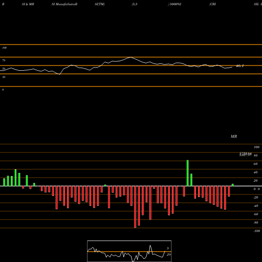Viewport: 262px width, 262px height.
Task: Click the tallest green histogram bar
Action: (188, 173)
